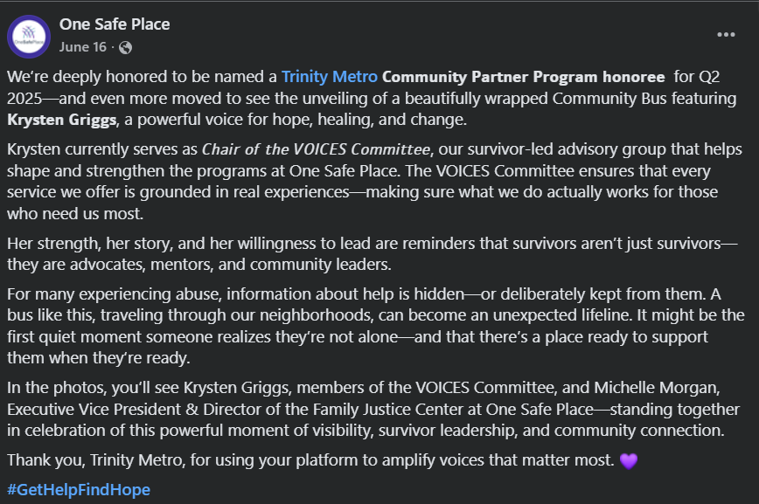Screen dimensions: 759x504
Task: Open the three-dot post options menu
Action: [726, 35]
